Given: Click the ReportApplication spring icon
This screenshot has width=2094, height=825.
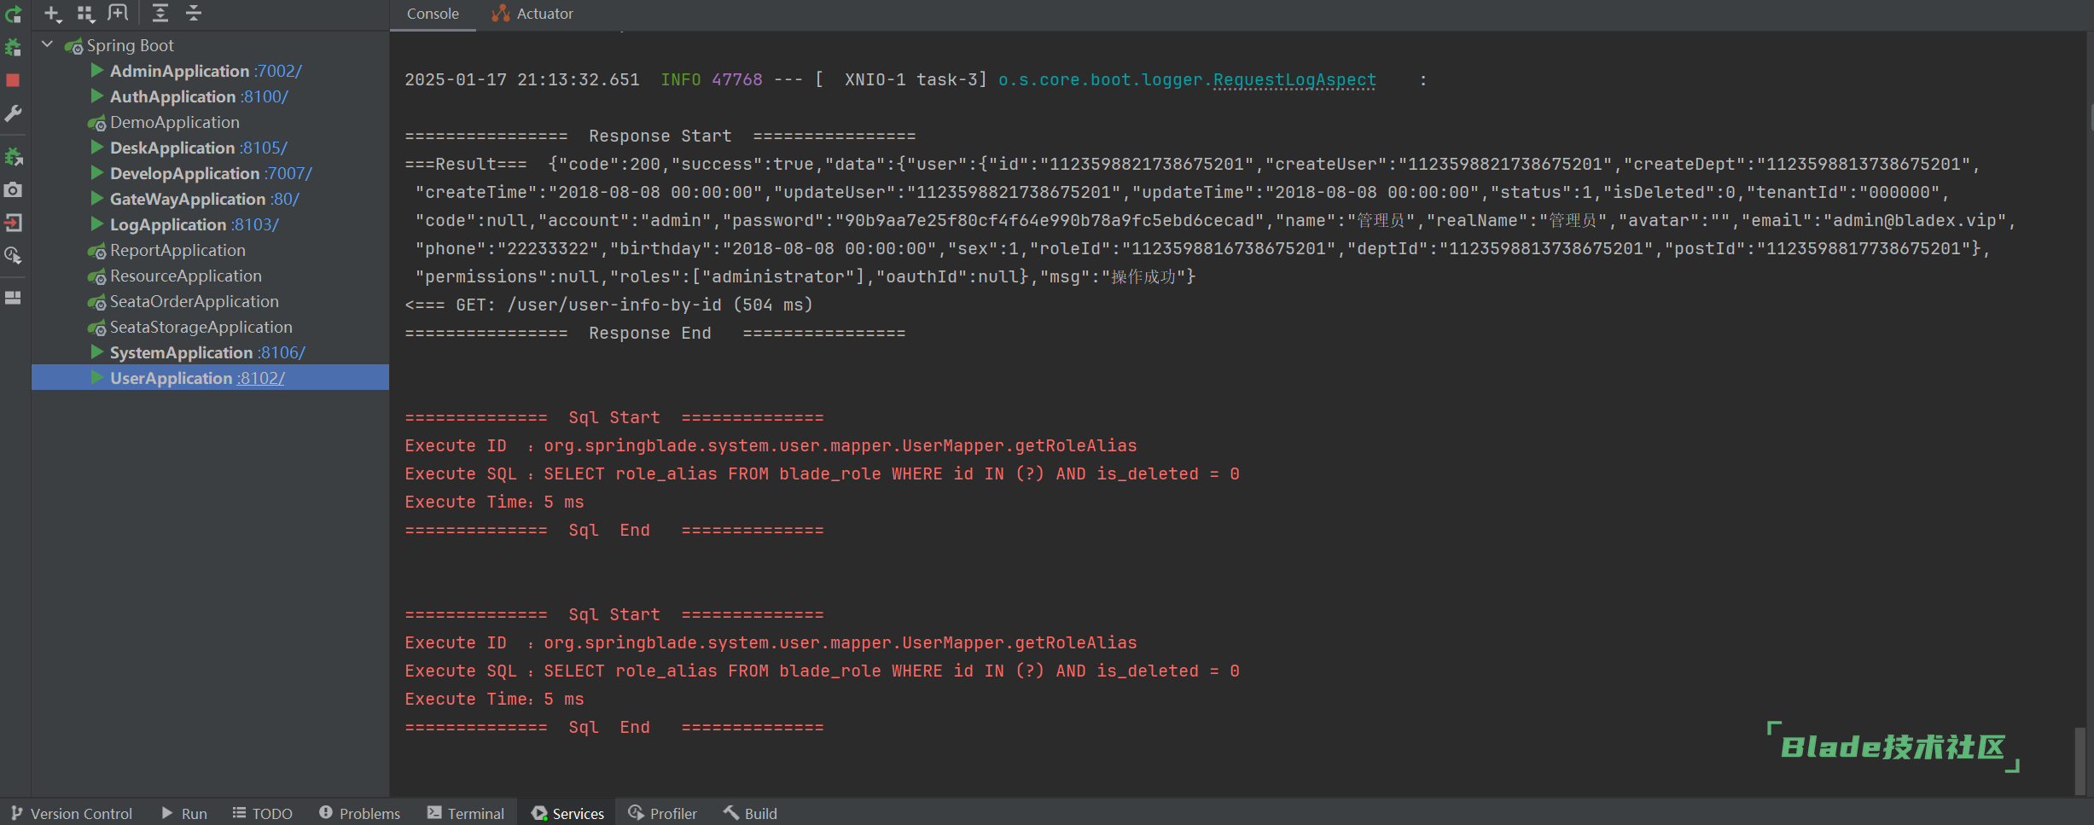Looking at the screenshot, I should coord(97,251).
